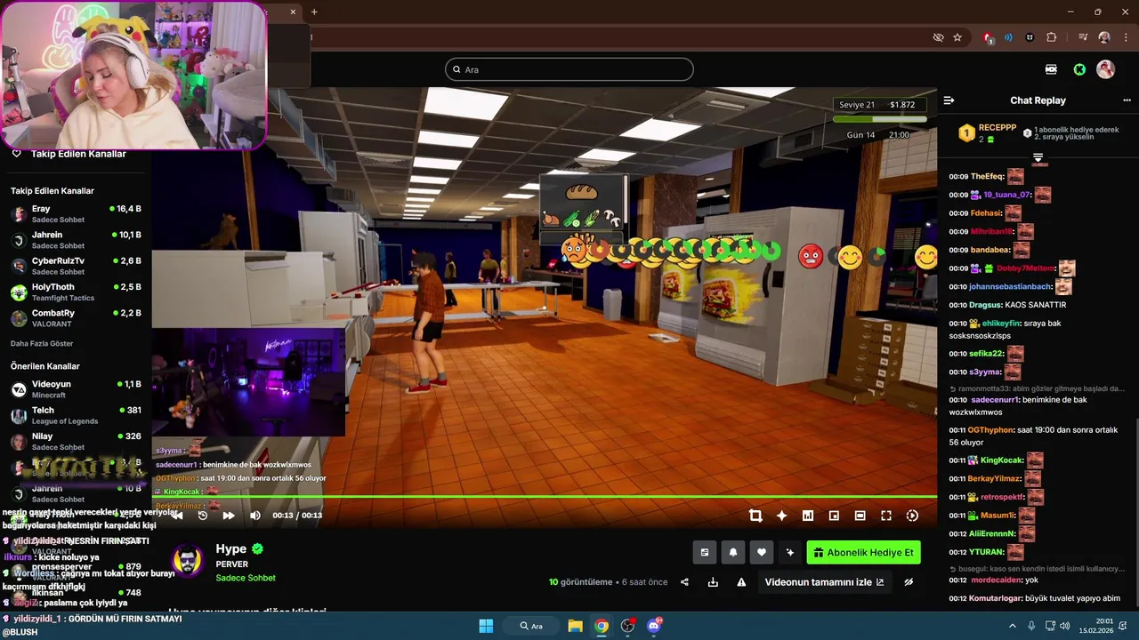Seek along the green video progress bar

pyautogui.click(x=544, y=496)
